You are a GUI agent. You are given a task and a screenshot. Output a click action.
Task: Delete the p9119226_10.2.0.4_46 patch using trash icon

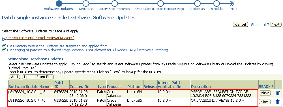(x=278, y=102)
